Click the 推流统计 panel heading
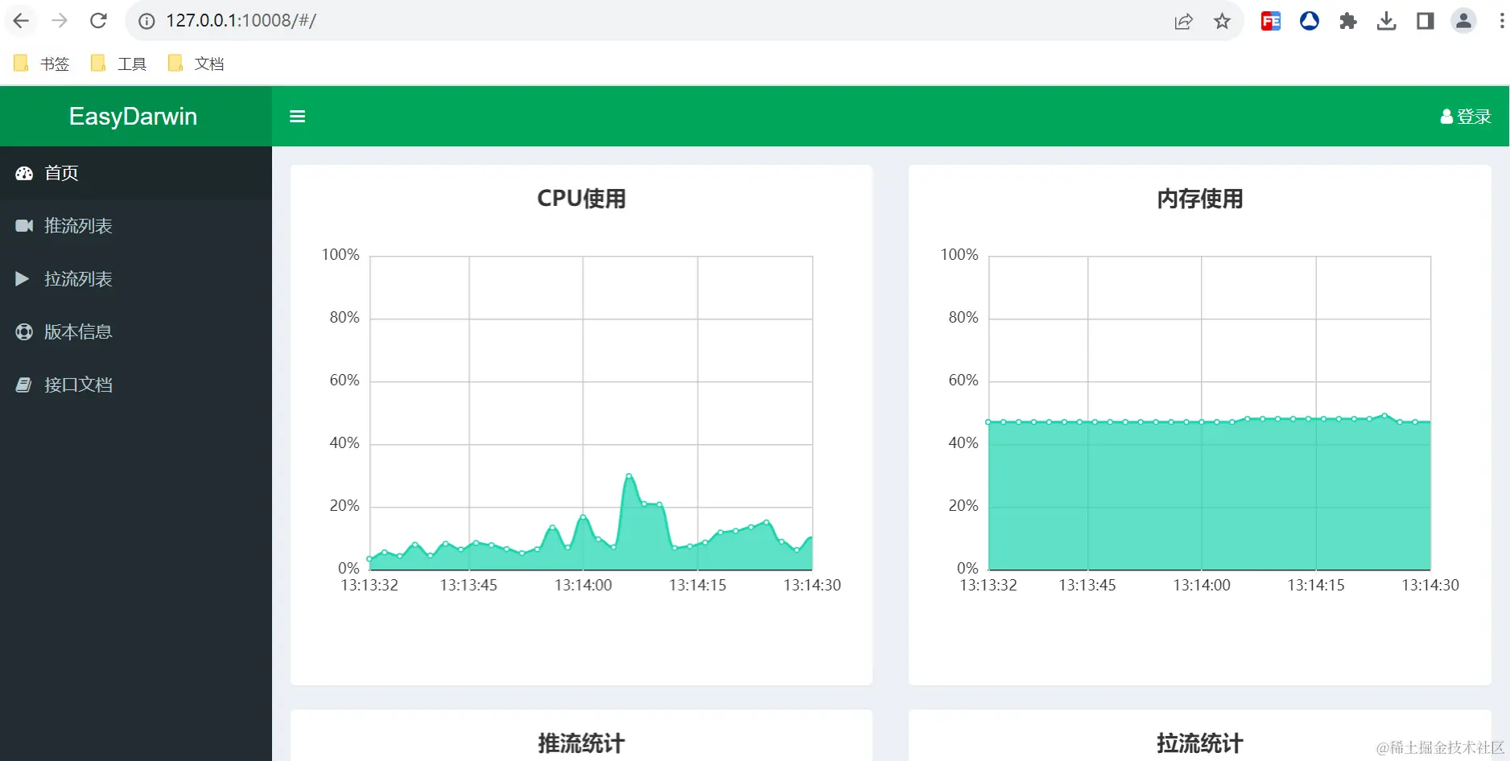 [581, 743]
